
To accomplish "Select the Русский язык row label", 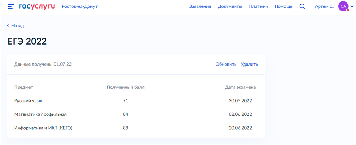I will 28,101.
